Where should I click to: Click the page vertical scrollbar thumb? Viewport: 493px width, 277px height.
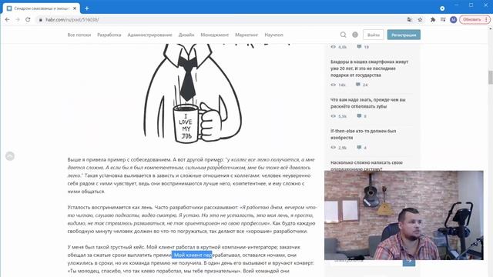(x=490, y=78)
